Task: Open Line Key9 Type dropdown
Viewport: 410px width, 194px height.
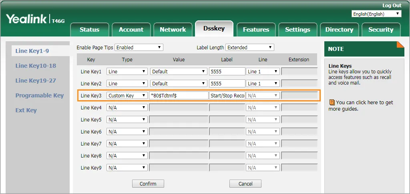Action: [127, 168]
